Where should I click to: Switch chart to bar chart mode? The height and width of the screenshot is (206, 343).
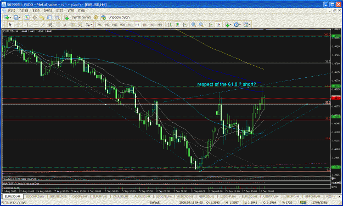170,25
